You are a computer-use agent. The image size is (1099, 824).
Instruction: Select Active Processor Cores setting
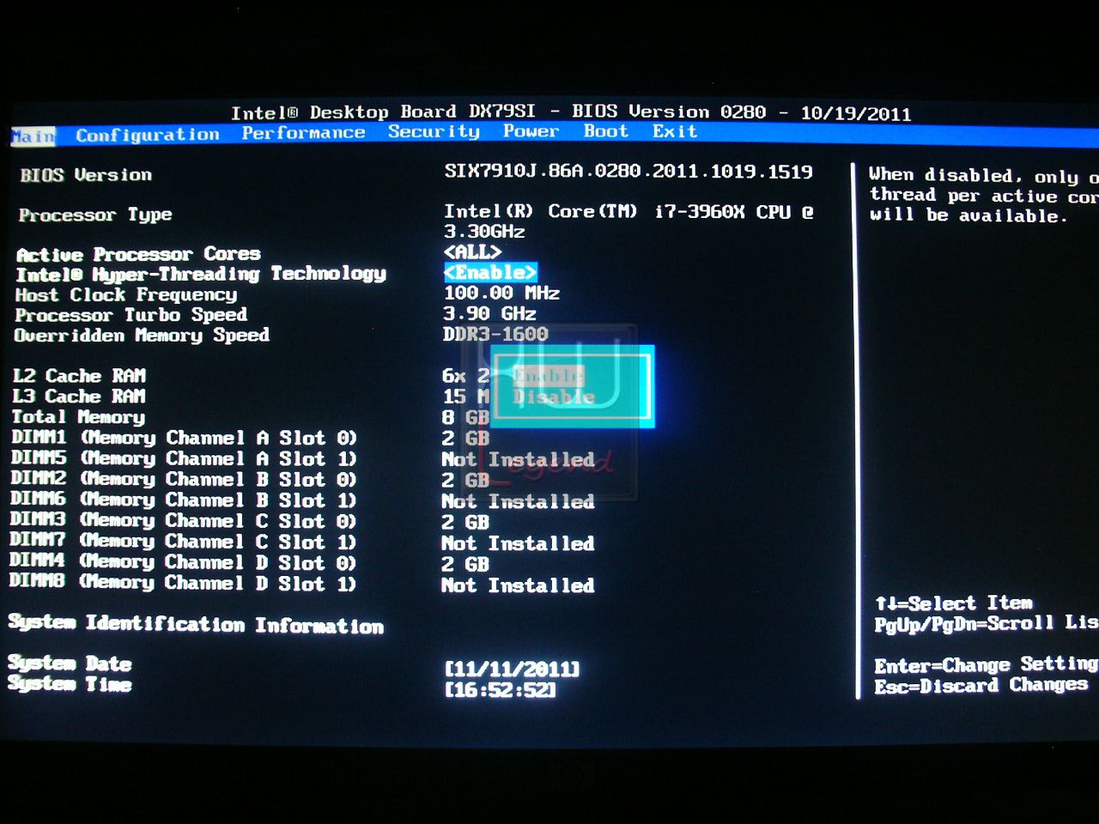click(138, 254)
